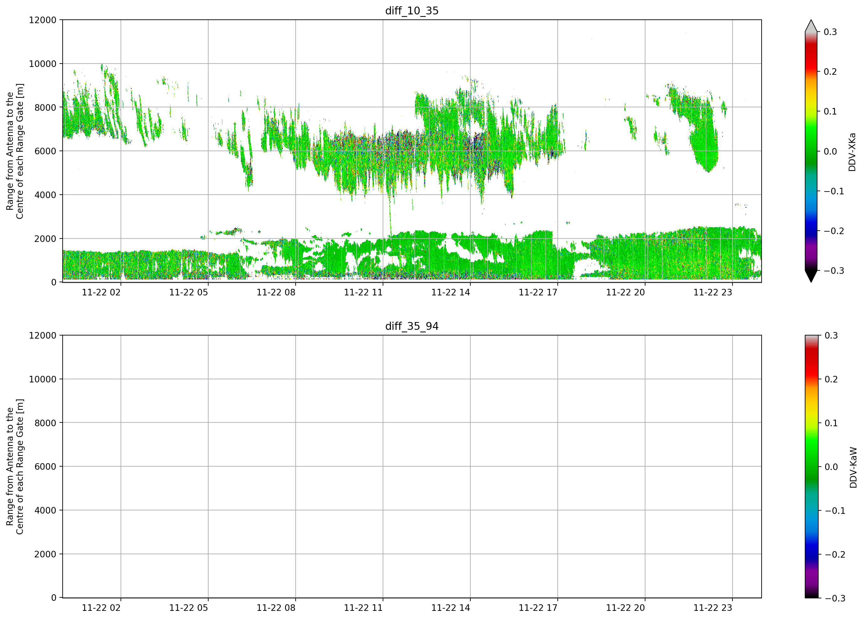Click the 11-22 20 time label under diff_10_35
This screenshot has height=619, width=864.
(x=625, y=292)
